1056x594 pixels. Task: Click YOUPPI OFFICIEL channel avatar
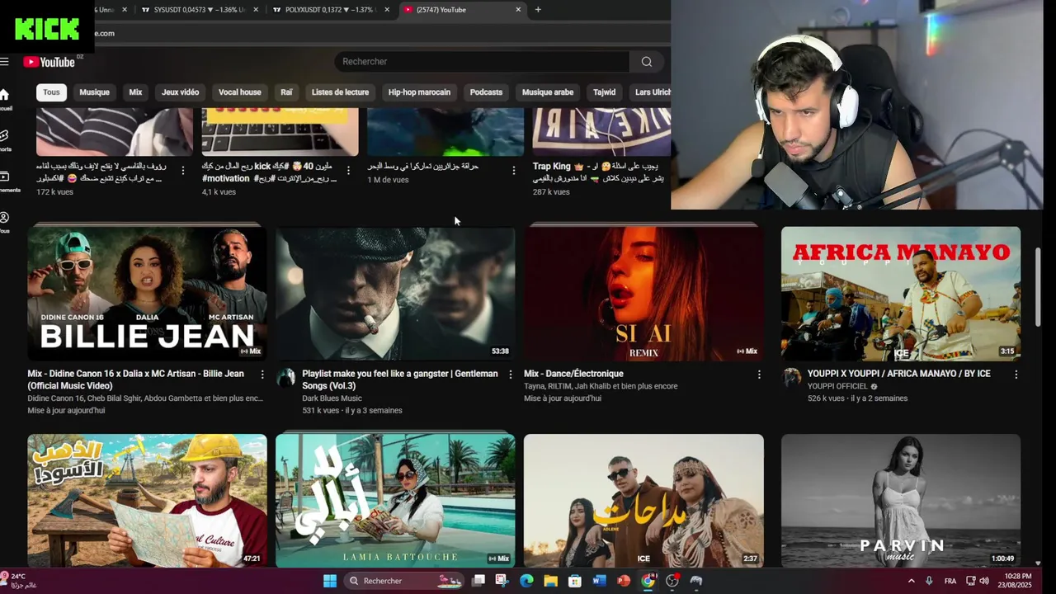coord(791,378)
